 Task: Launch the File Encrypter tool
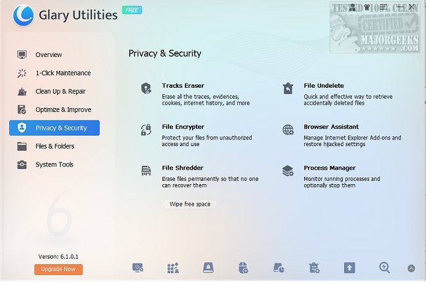183,126
